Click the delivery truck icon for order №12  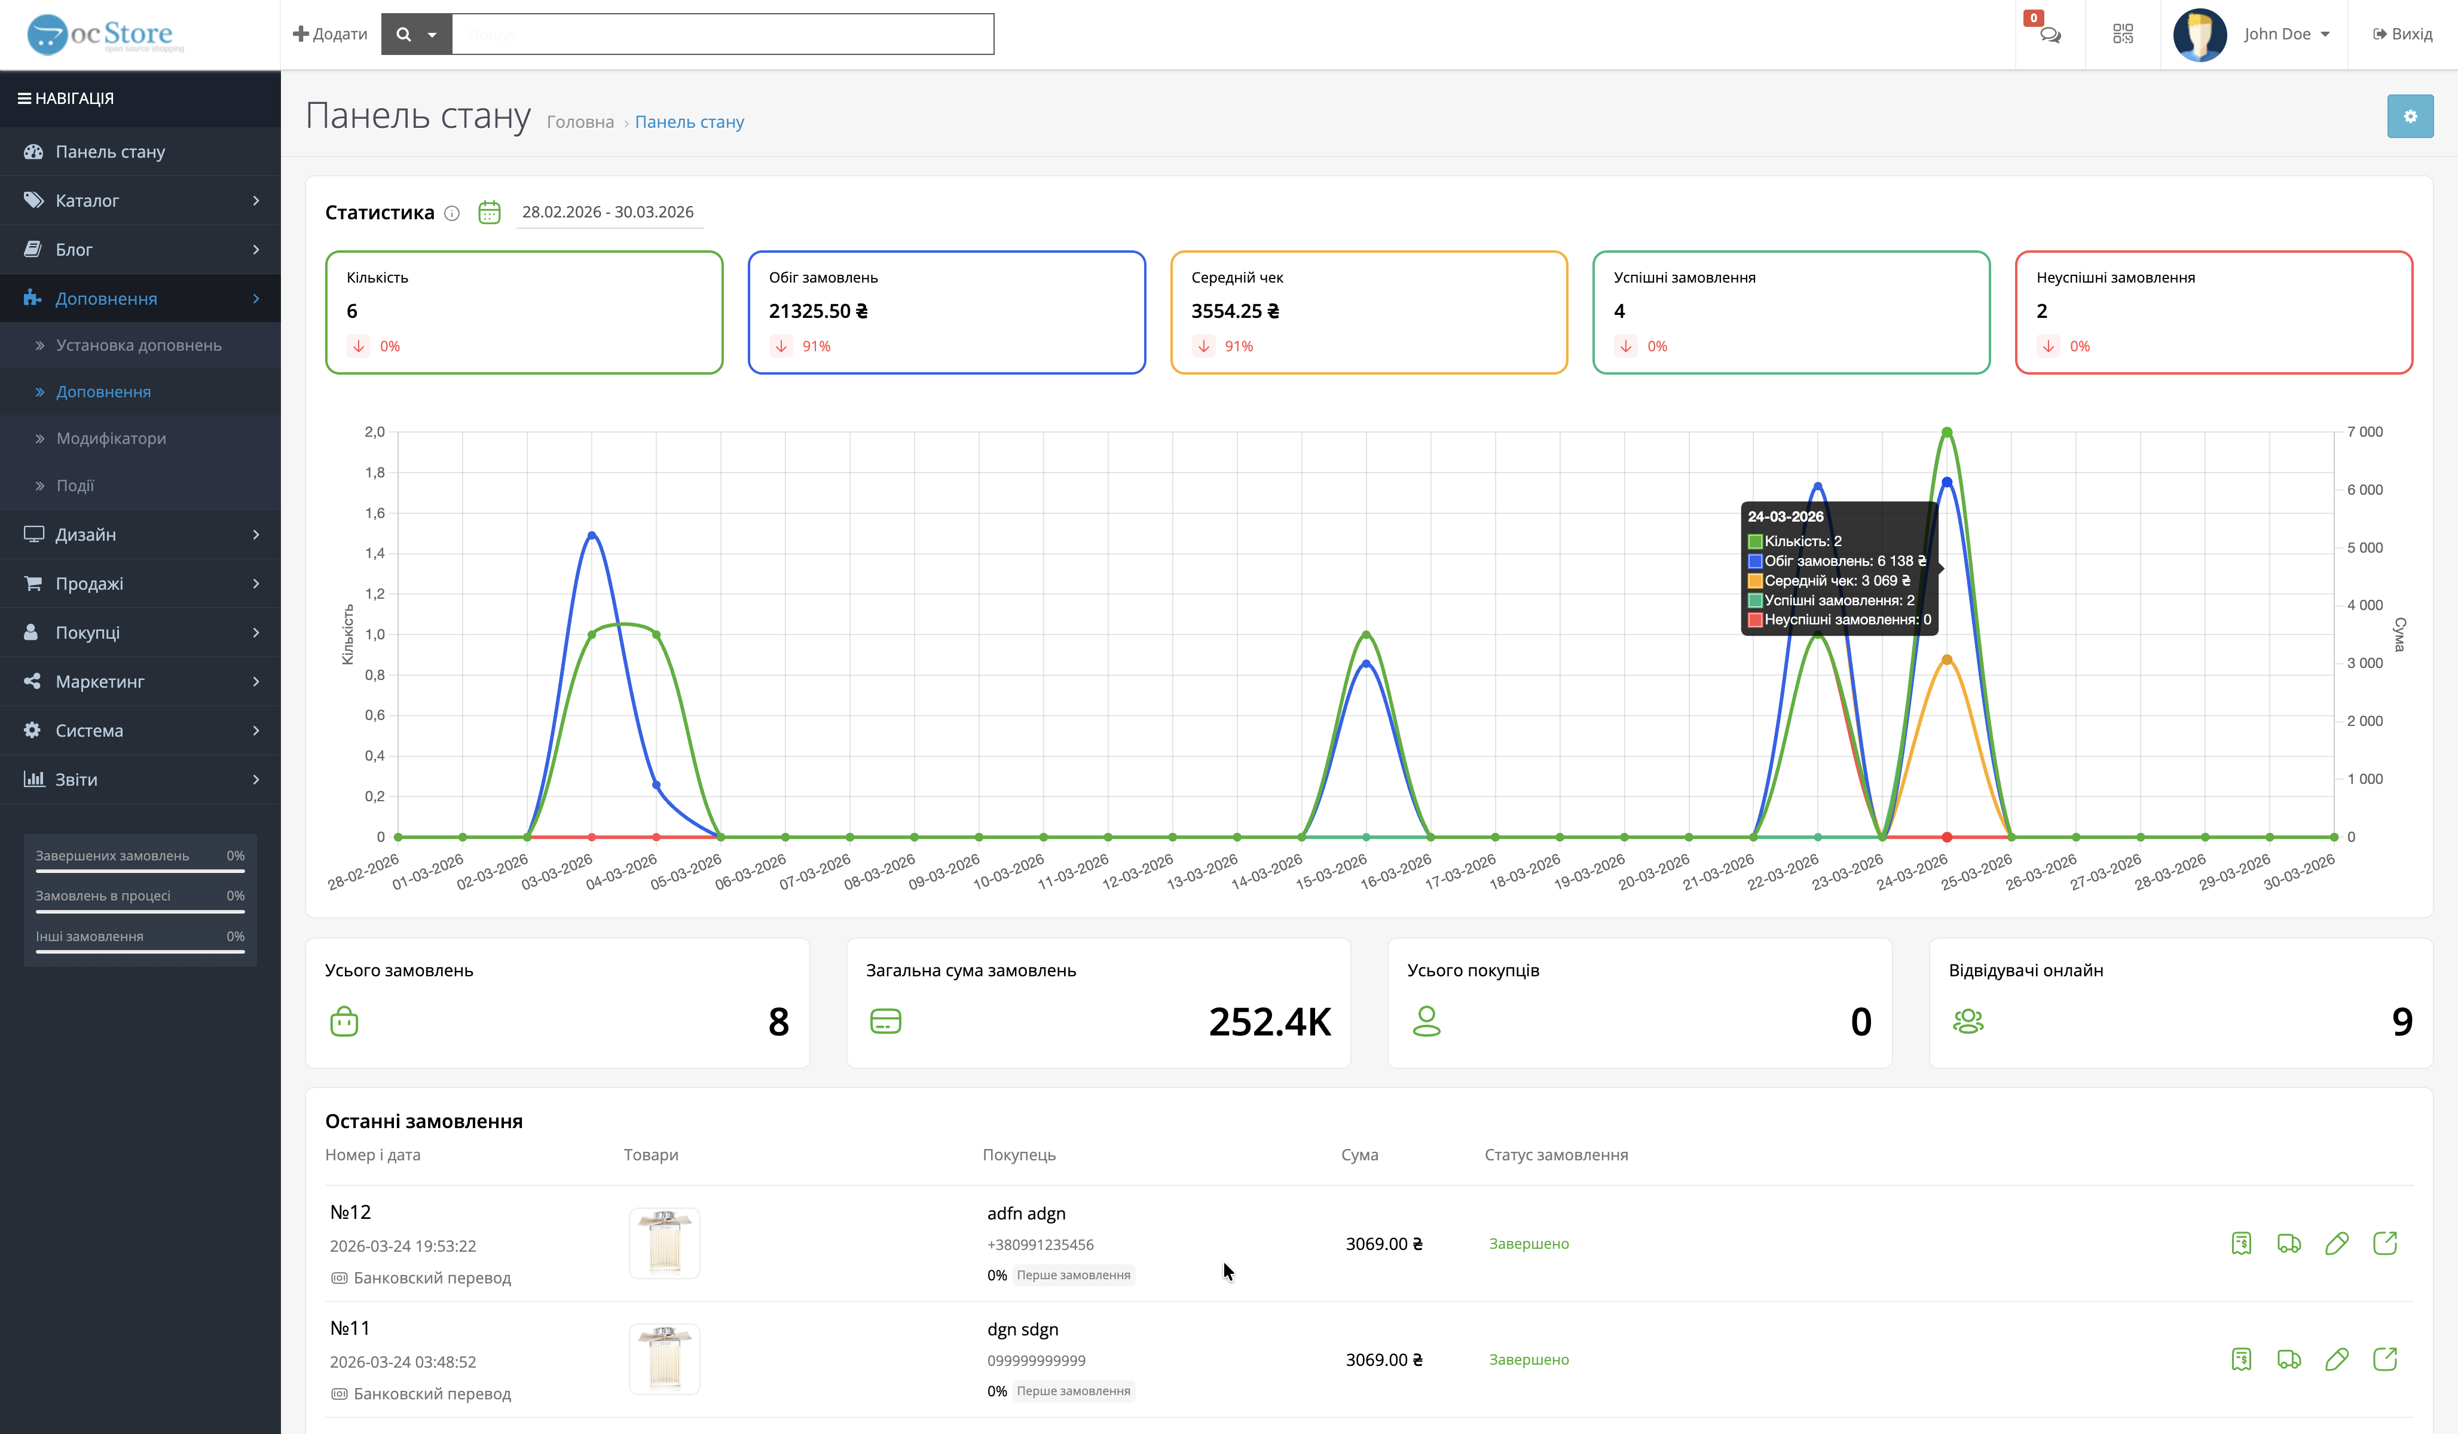coord(2288,1243)
